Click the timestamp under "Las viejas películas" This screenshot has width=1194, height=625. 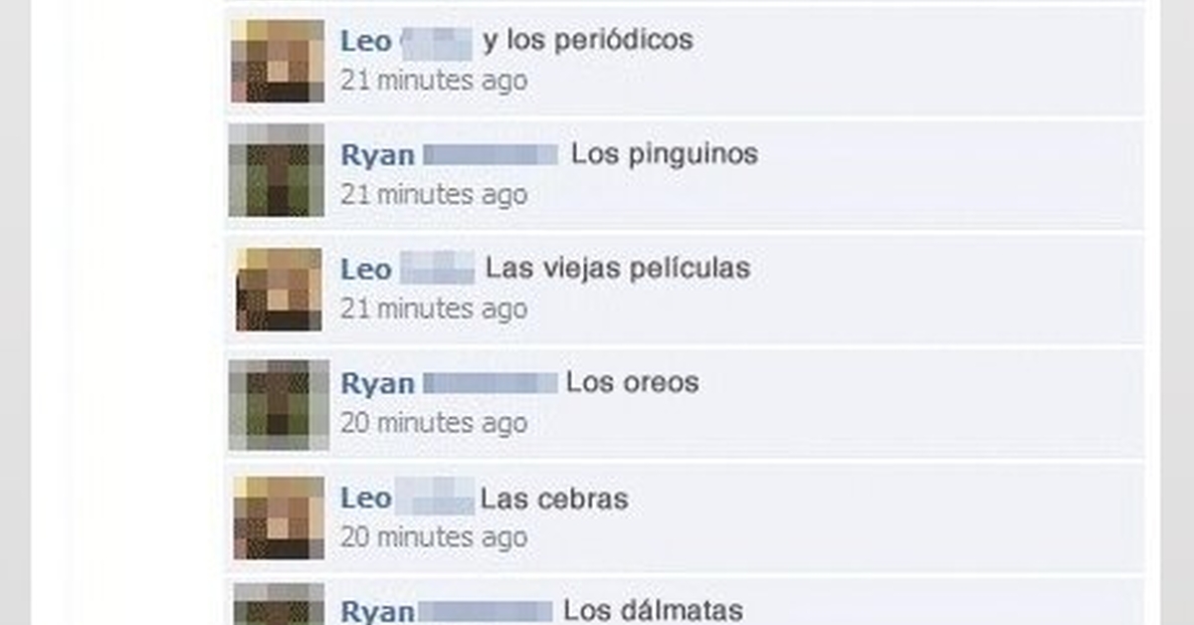pyautogui.click(x=434, y=309)
